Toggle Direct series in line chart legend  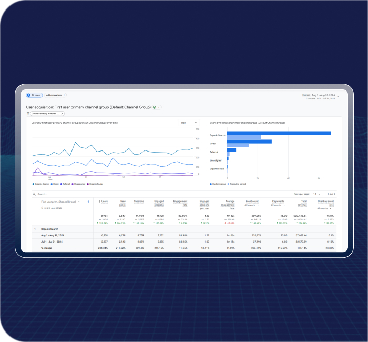55,184
